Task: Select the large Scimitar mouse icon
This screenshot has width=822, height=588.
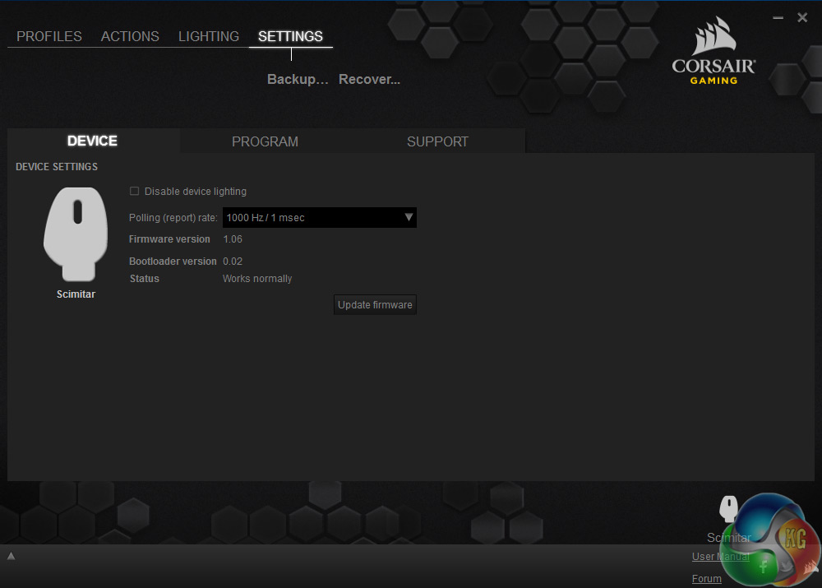Action: [76, 234]
